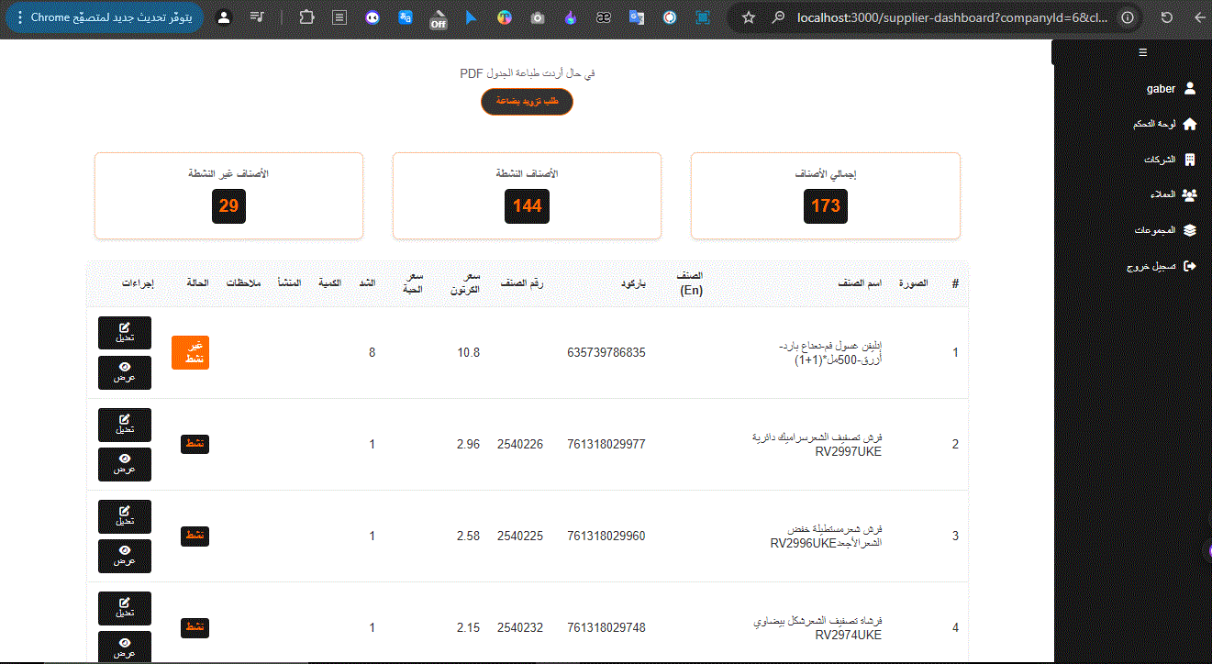Click carton price 2.58
This screenshot has height=664, width=1212.
coord(468,536)
